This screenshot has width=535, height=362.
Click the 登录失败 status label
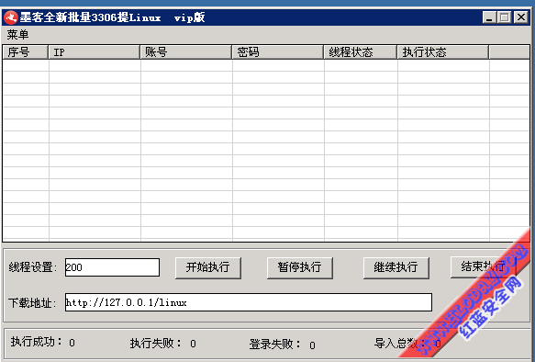click(x=275, y=345)
